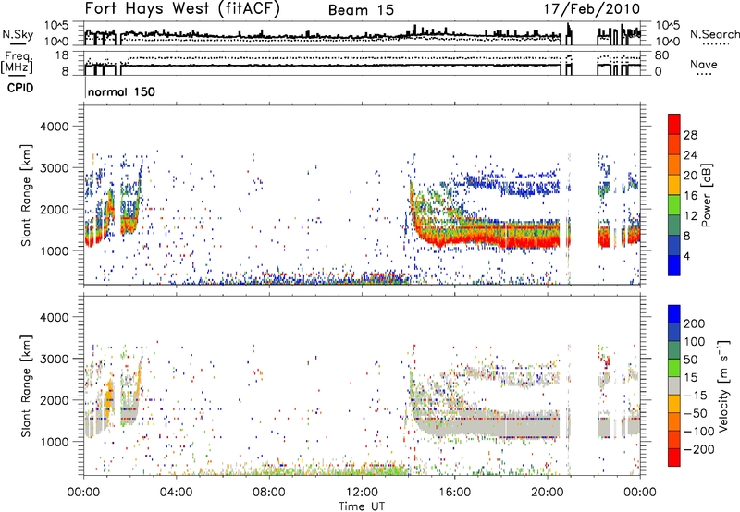Click '3000' on Velocity panel range axis

54,359
